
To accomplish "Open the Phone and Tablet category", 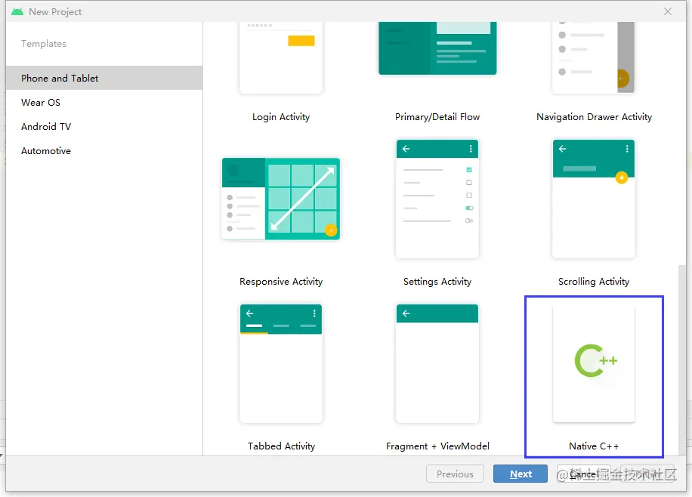I will tap(104, 78).
